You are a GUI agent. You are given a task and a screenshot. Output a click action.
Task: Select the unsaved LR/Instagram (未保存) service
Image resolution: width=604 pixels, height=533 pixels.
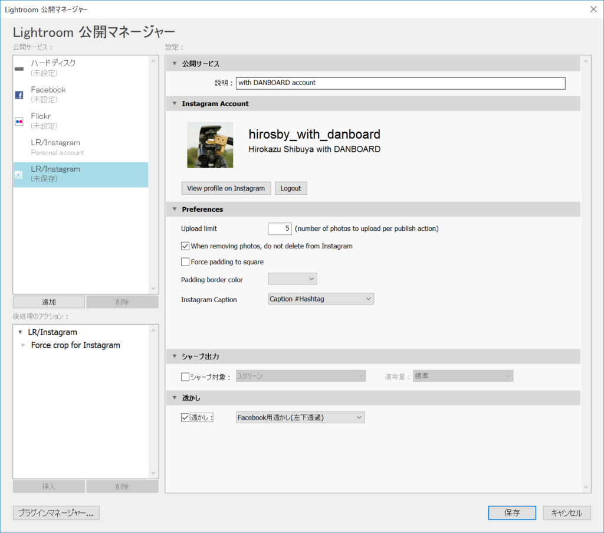pos(81,175)
